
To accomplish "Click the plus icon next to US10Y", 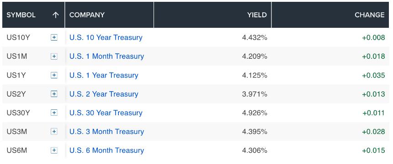I will (x=54, y=37).
